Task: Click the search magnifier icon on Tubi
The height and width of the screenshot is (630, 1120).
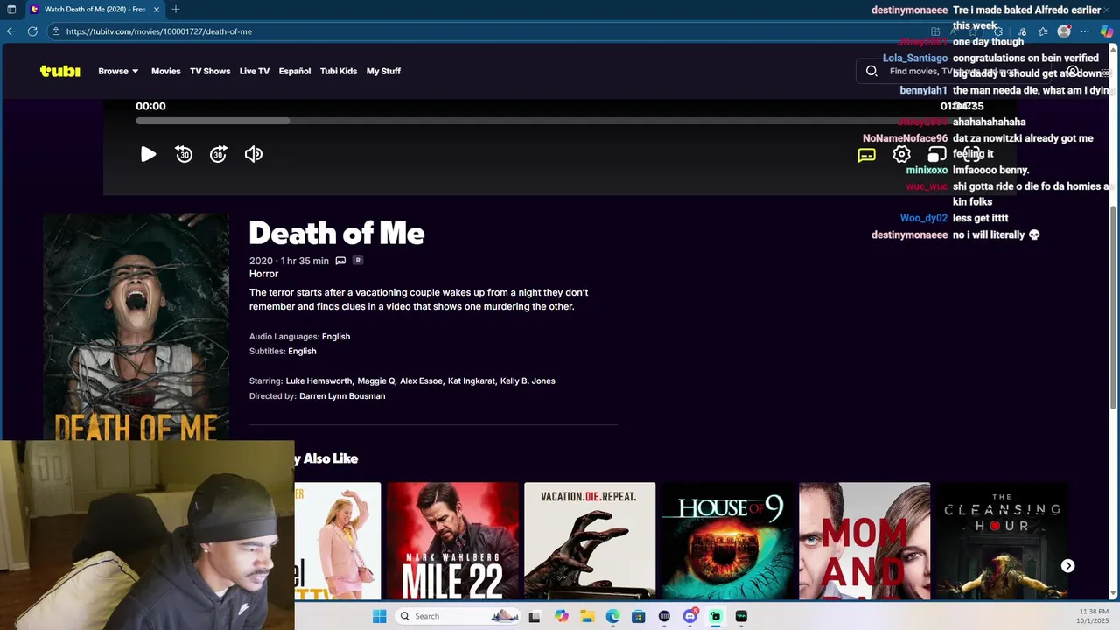Action: [x=871, y=71]
